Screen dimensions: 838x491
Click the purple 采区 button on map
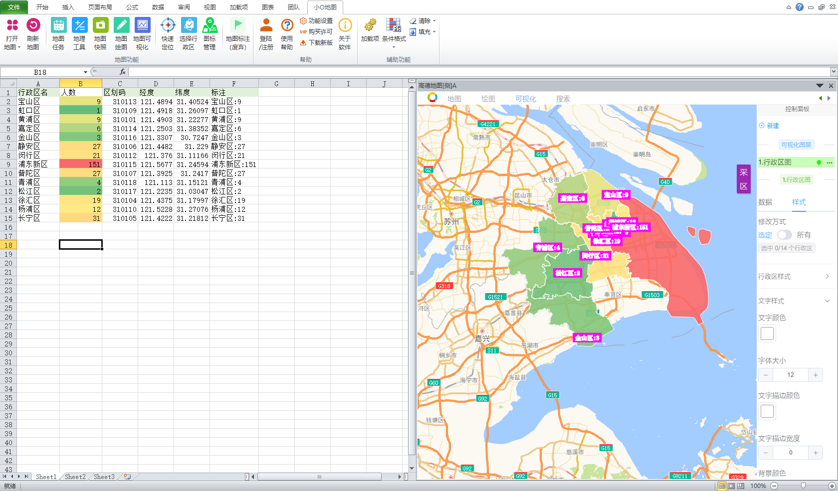point(744,179)
